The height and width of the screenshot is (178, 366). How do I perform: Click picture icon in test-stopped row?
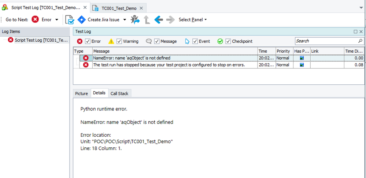pyautogui.click(x=302, y=65)
